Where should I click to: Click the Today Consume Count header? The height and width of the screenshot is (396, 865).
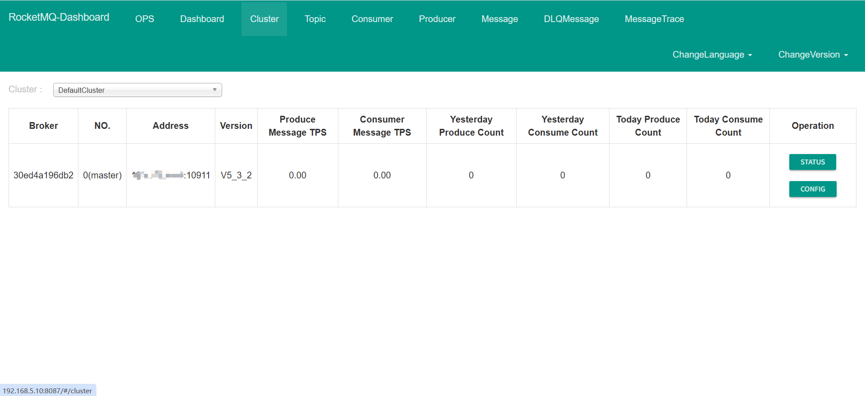(x=728, y=126)
